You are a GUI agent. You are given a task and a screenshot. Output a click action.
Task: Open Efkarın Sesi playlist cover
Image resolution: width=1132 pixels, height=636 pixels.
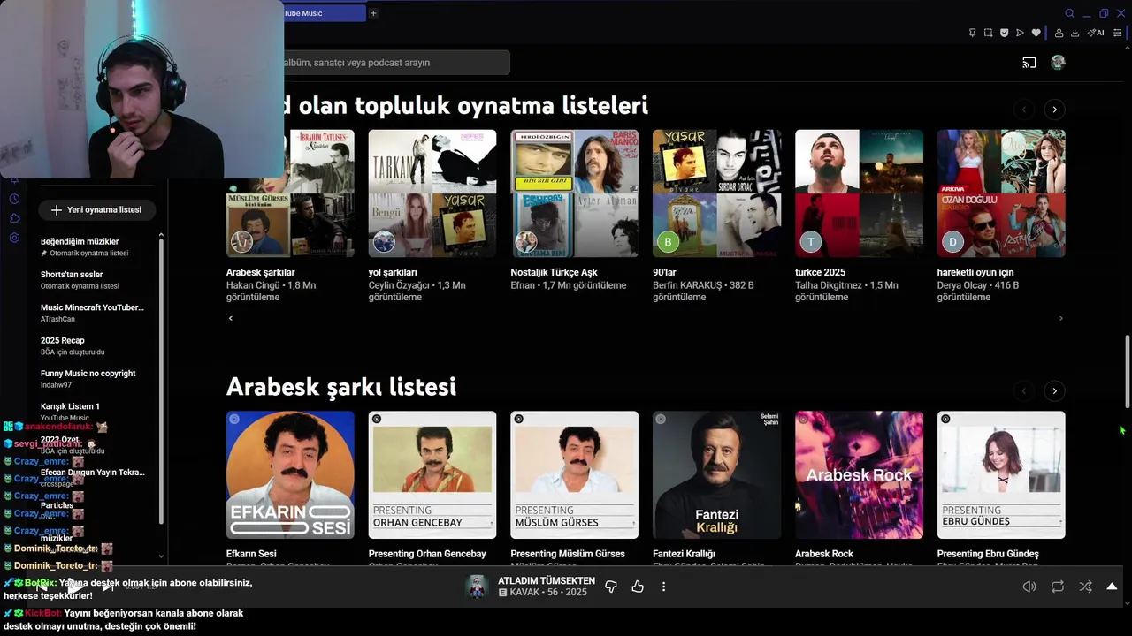[x=290, y=474]
